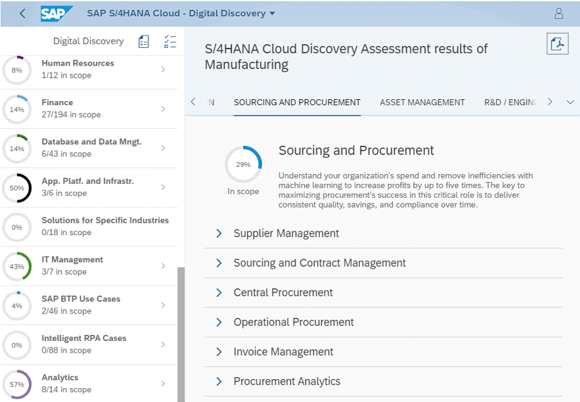Switch to the R&D / Engineering tab

point(510,102)
